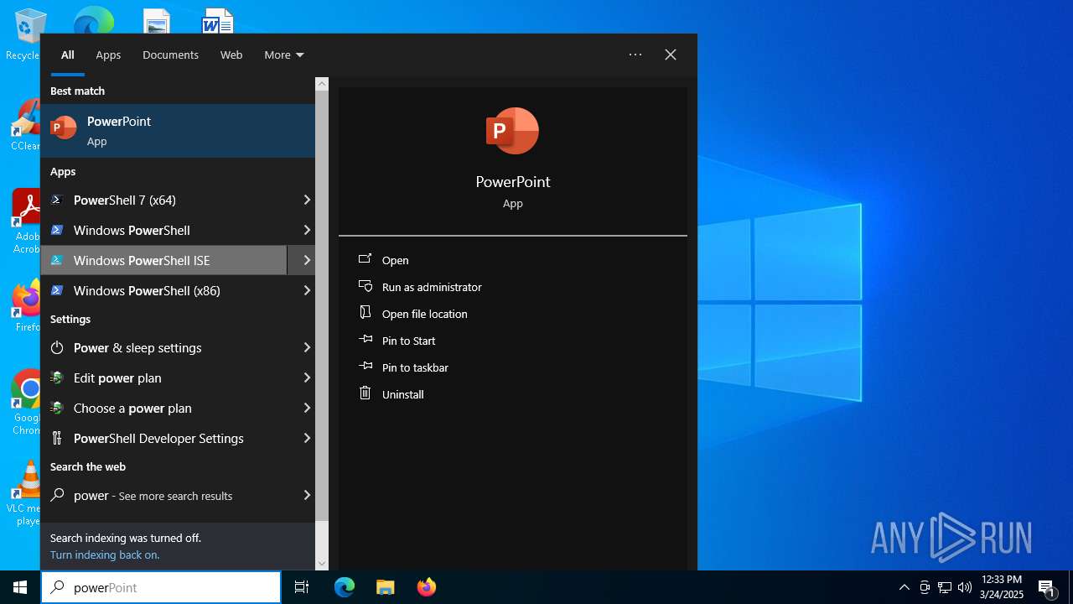Click Pin to taskbar pin icon
The width and height of the screenshot is (1073, 604).
365,367
